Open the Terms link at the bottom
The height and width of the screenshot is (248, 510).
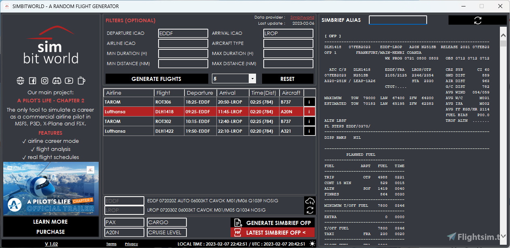point(111,244)
